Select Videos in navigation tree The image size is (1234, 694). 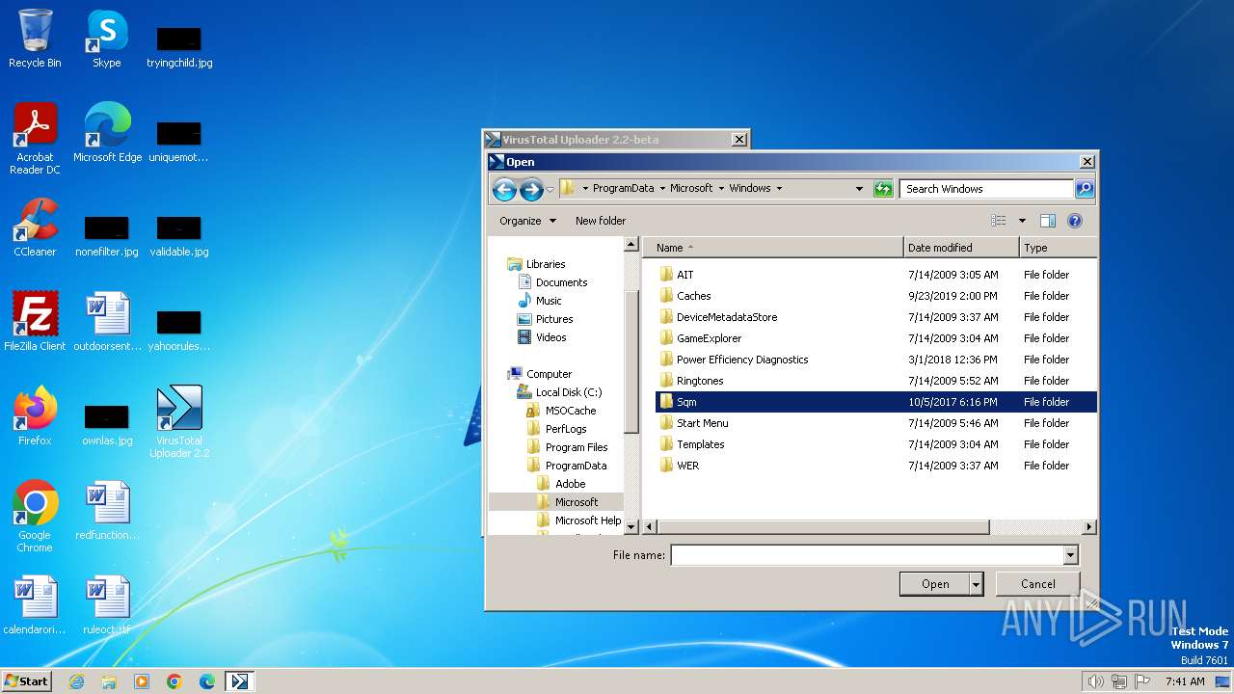(550, 337)
